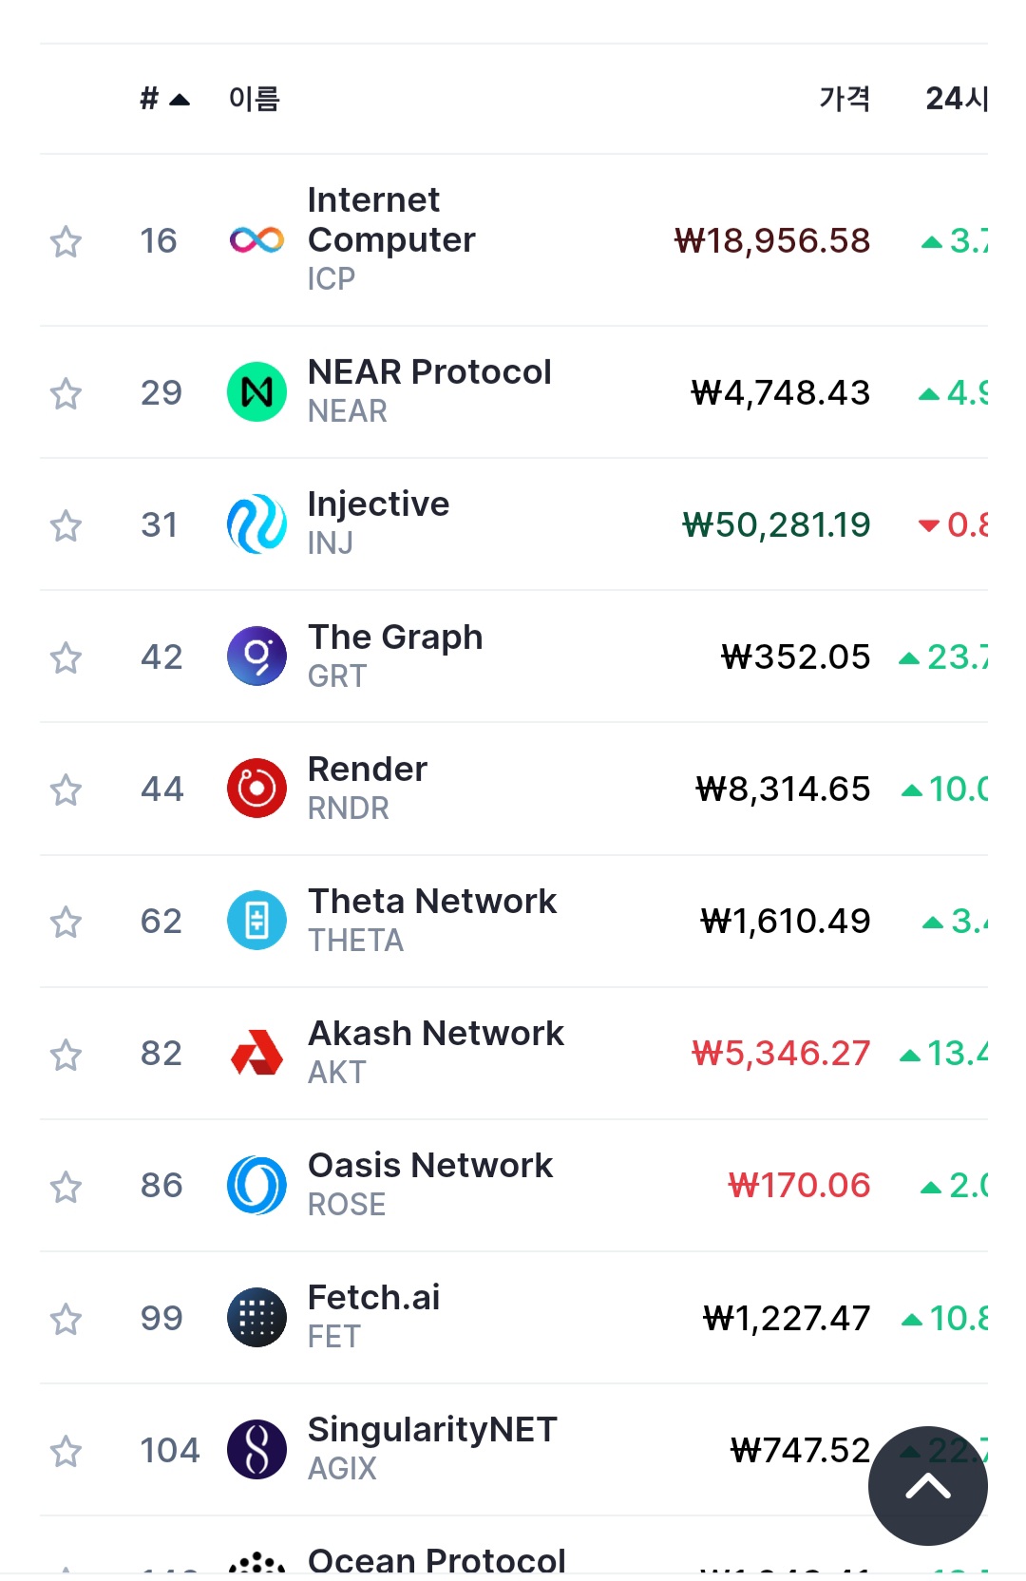Sort by the 24시 change column
This screenshot has width=1026, height=1581.
point(956,99)
